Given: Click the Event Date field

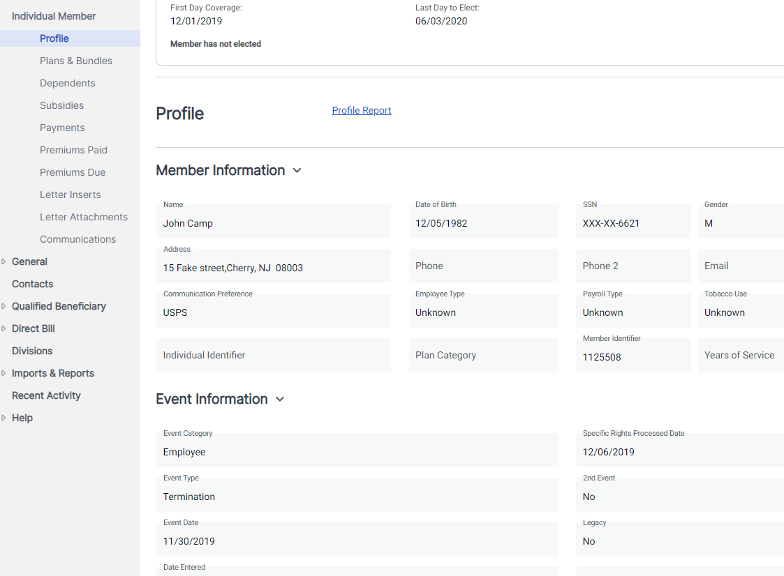Looking at the screenshot, I should 357,540.
